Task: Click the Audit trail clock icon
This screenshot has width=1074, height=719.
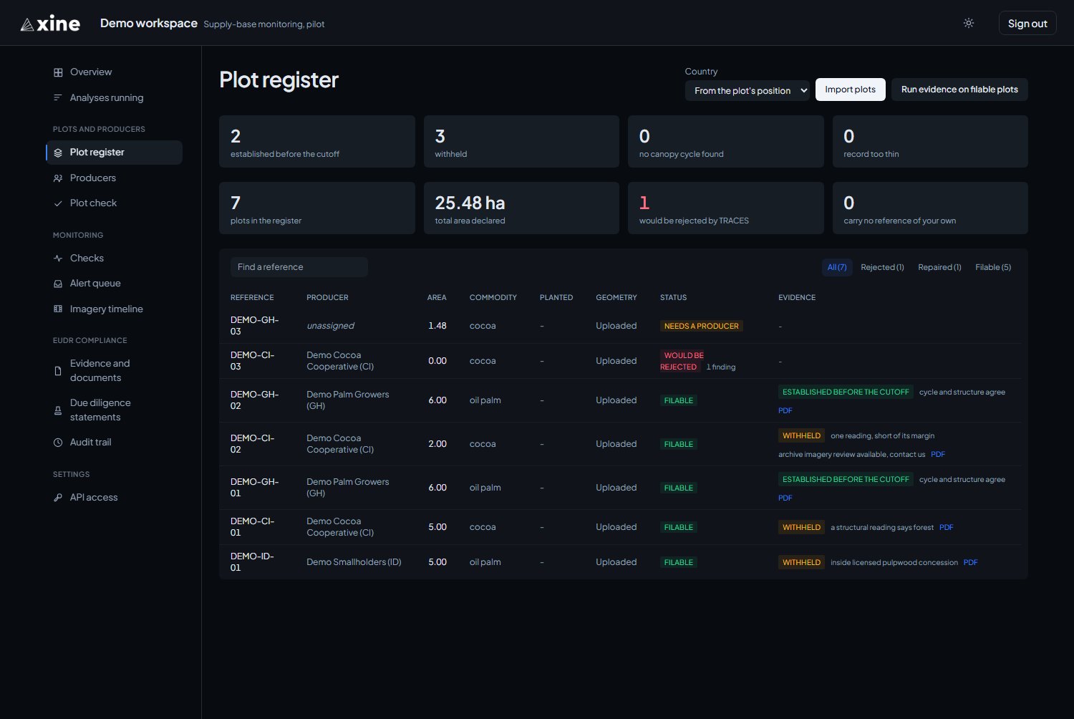Action: 58,443
